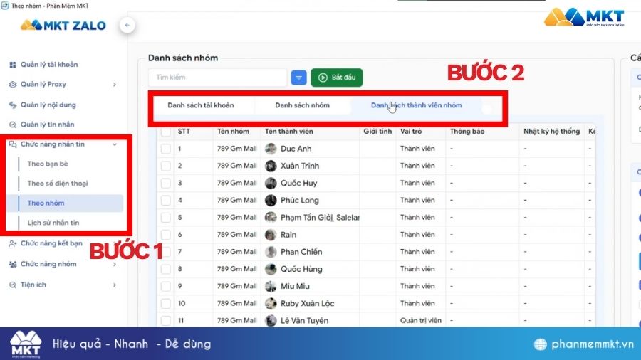The width and height of the screenshot is (641, 360).
Task: Click the Tên nhóm column header
Action: pos(233,132)
